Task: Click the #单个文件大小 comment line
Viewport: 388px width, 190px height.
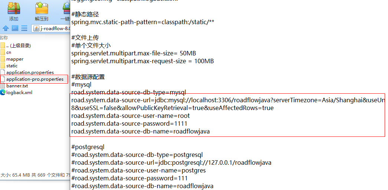Action: coord(91,45)
